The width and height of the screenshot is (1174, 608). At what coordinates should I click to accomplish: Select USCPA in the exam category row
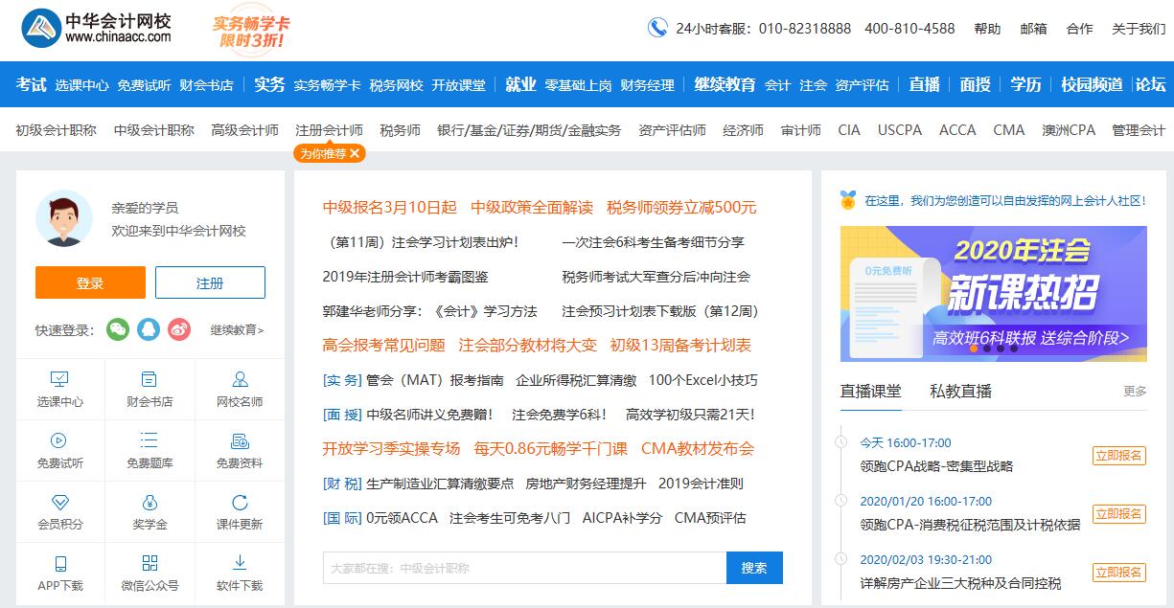point(900,130)
